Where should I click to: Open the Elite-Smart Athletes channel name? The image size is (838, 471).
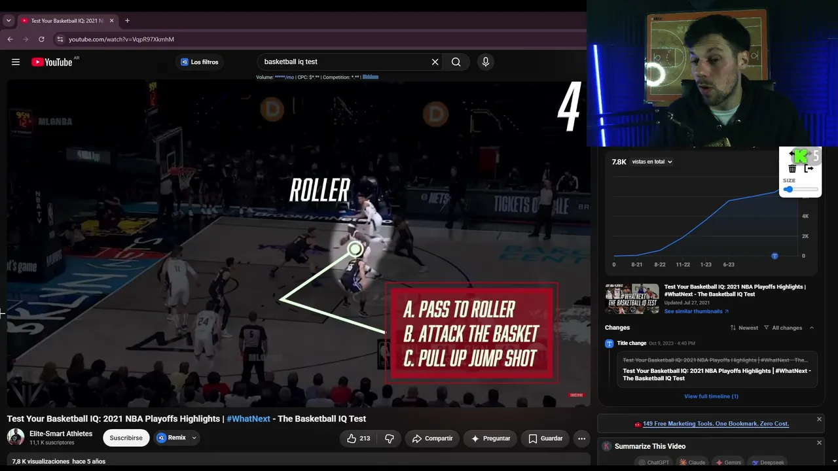(61, 434)
